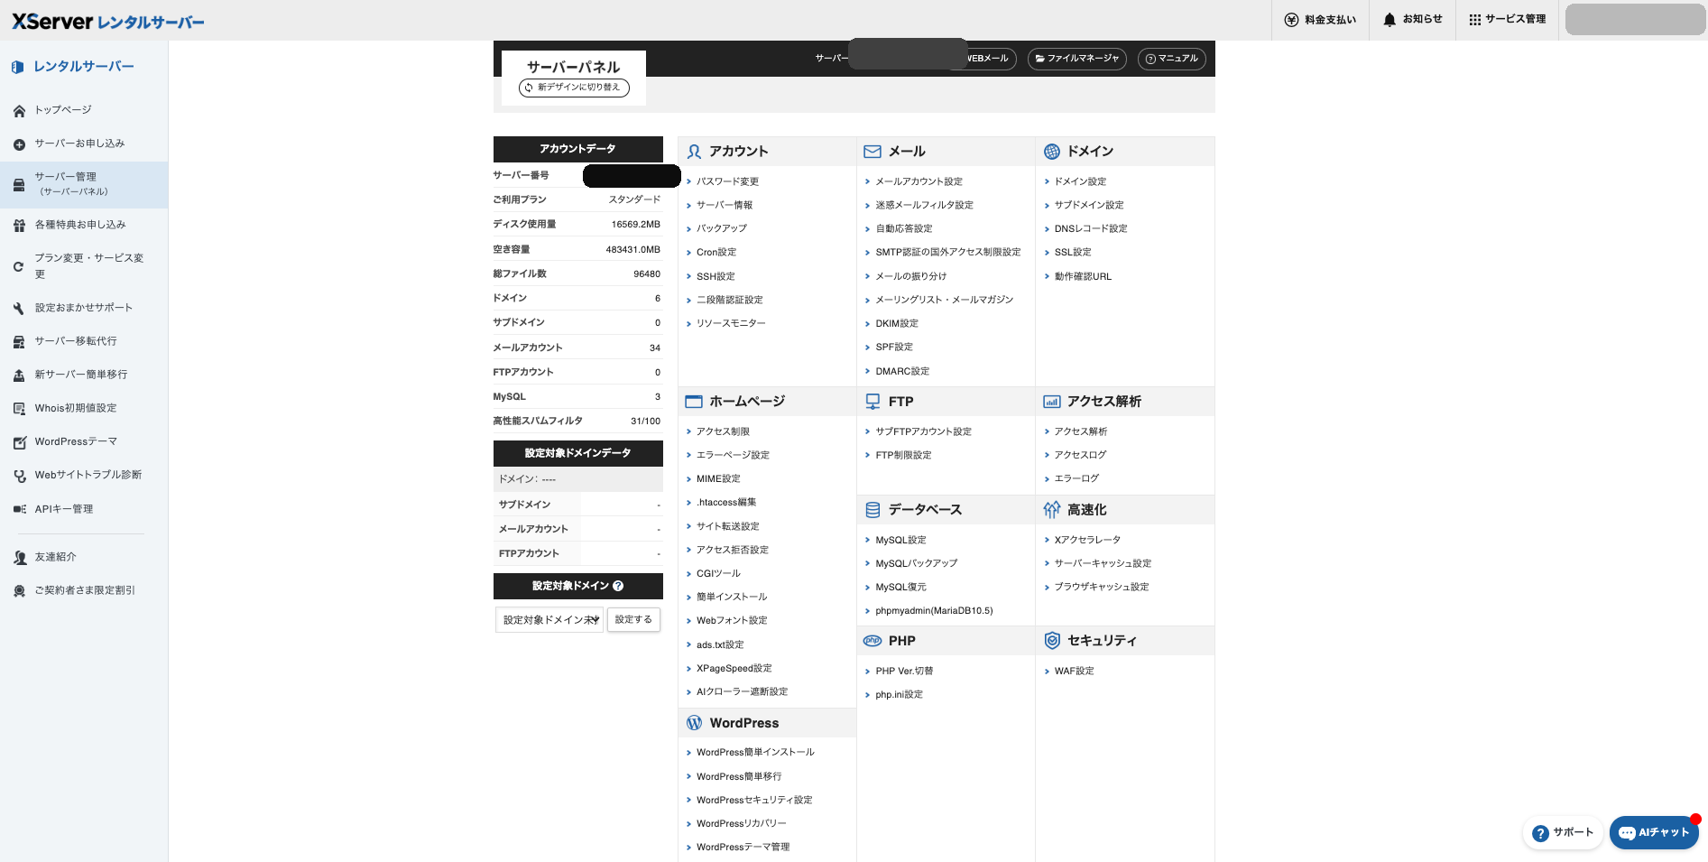Open AIチャット floating button
Image resolution: width=1708 pixels, height=862 pixels.
click(x=1654, y=833)
